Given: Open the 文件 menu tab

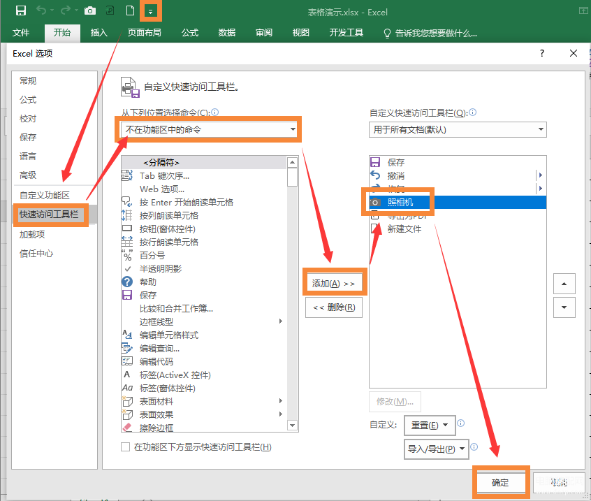Looking at the screenshot, I should click(21, 33).
